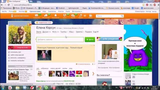Open Подарки tab
Viewport: 160px width, 90px height.
click(x=88, y=32)
